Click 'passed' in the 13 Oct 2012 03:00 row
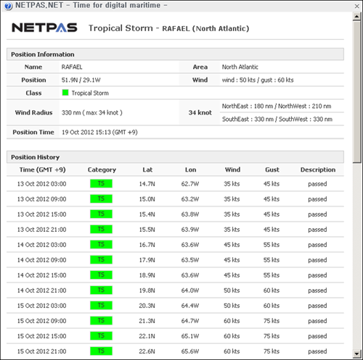This screenshot has height=360, width=363. 317,184
